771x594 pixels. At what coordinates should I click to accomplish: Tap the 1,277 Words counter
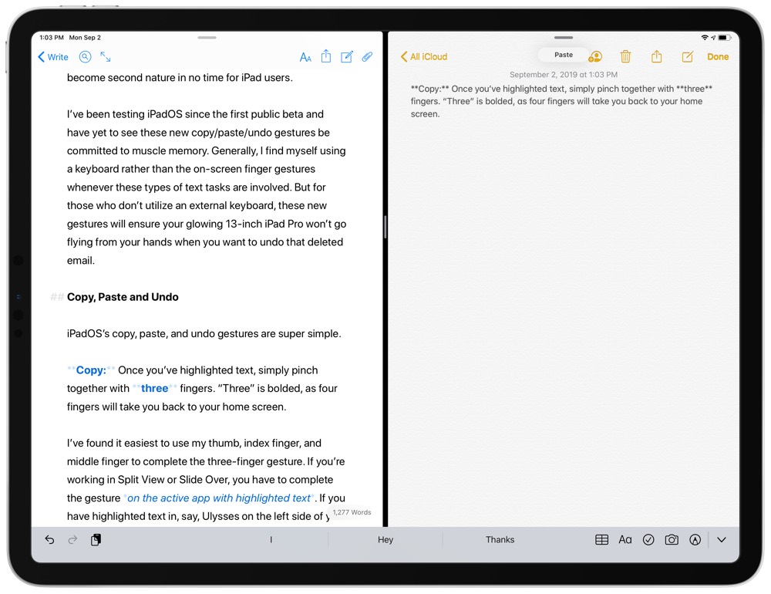tap(352, 512)
